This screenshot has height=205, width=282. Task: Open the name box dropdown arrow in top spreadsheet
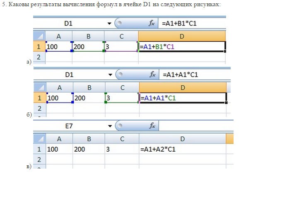pos(109,24)
